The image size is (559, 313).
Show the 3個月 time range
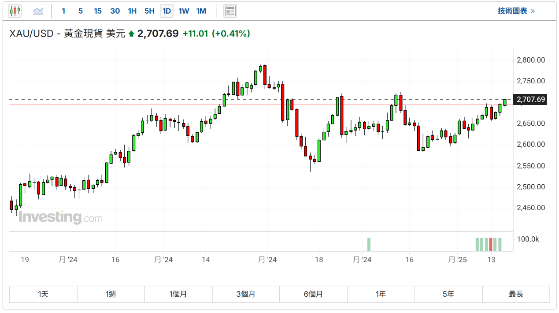pyautogui.click(x=246, y=294)
